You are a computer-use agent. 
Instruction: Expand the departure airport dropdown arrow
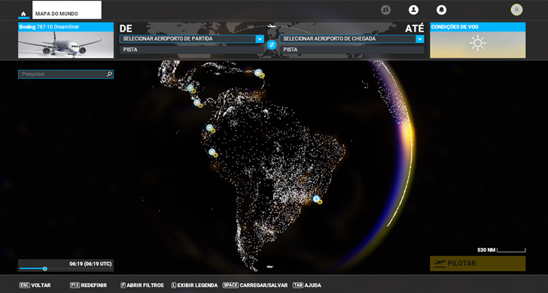point(260,39)
